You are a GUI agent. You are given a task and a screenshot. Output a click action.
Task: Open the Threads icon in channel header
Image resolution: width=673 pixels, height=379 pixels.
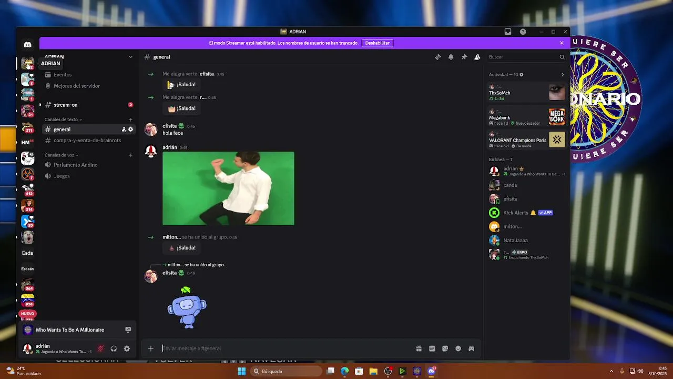coord(437,57)
